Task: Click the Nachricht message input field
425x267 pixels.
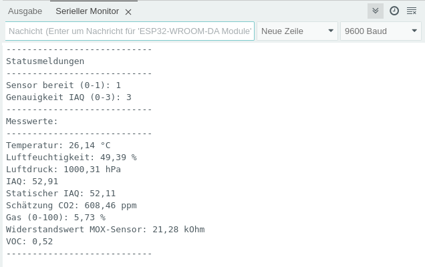Action: point(130,31)
